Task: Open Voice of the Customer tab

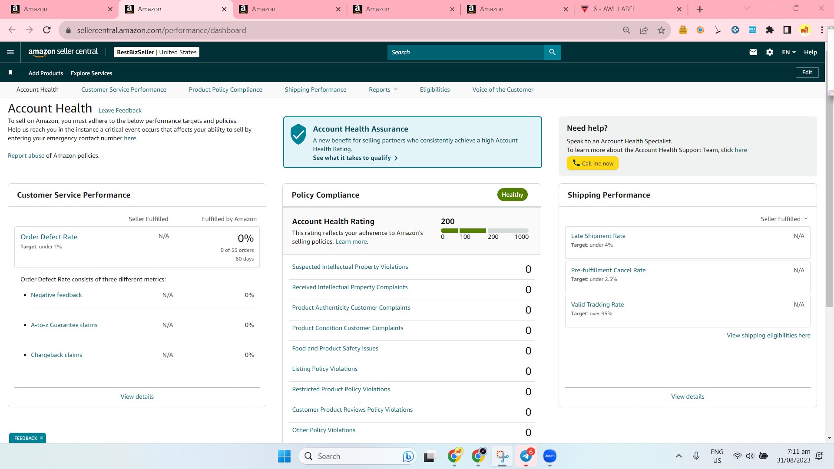Action: 503,89
